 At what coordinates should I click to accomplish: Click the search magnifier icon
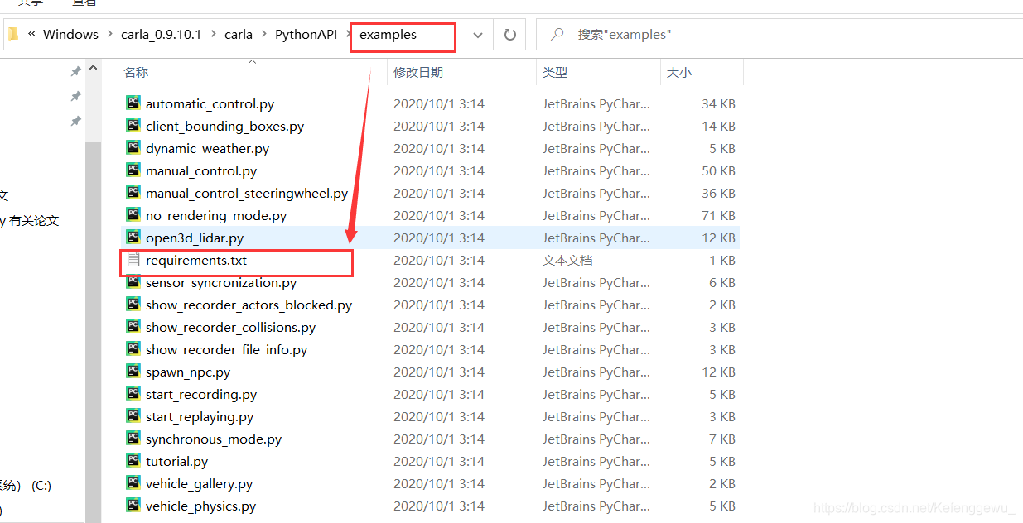tap(557, 35)
